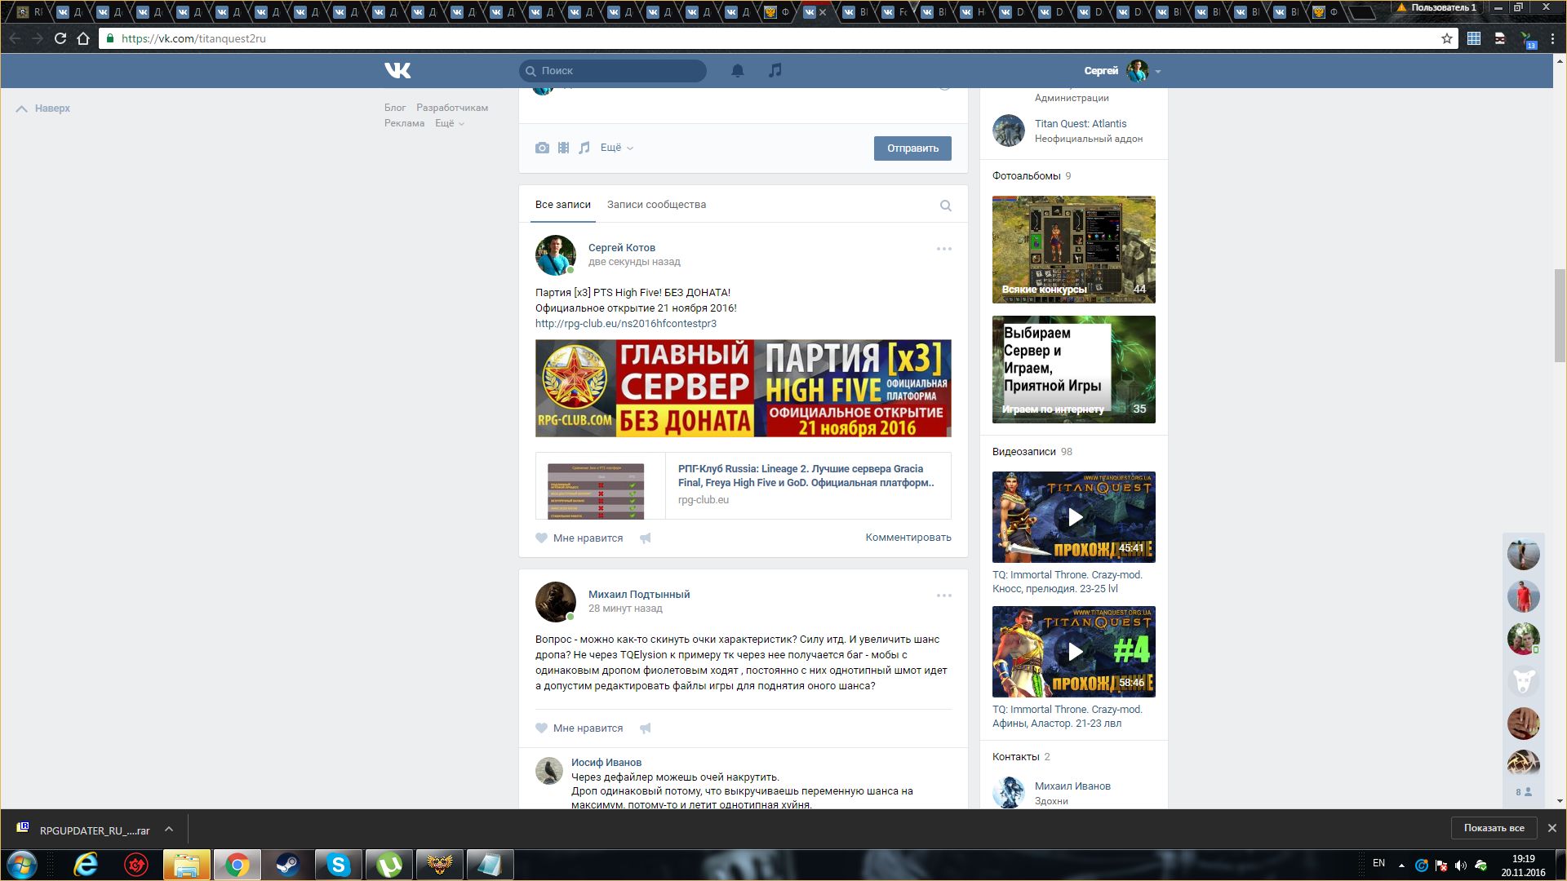Open the VK music note icon
1567x881 pixels.
click(775, 71)
